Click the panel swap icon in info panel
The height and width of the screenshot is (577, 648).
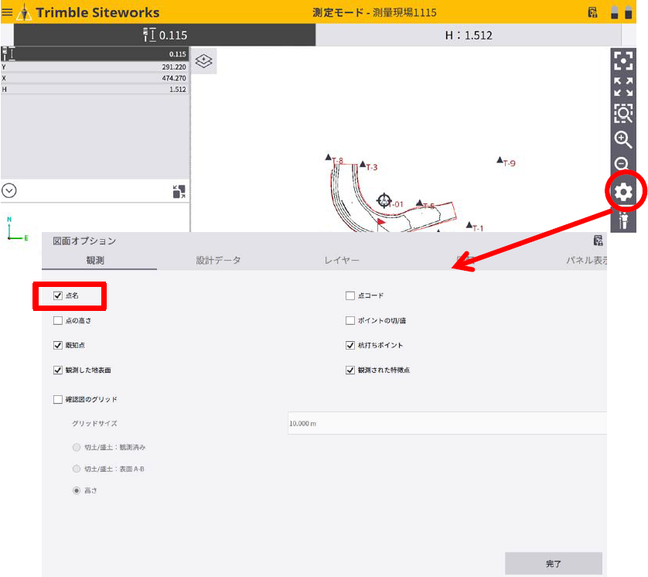point(179,191)
